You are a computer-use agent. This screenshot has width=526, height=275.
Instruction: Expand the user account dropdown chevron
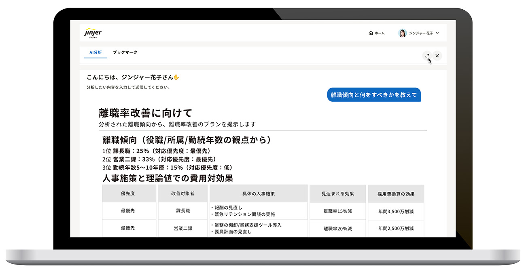click(437, 33)
